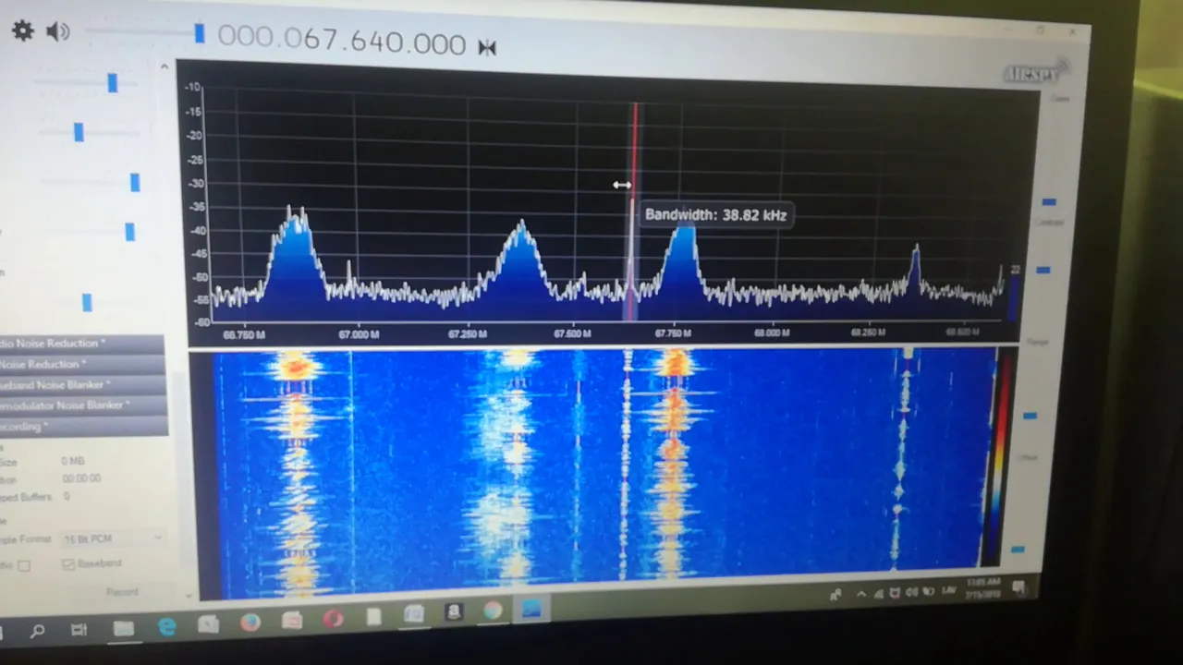This screenshot has width=1183, height=665.
Task: Adjust the Range slider
Action: coord(1030,416)
